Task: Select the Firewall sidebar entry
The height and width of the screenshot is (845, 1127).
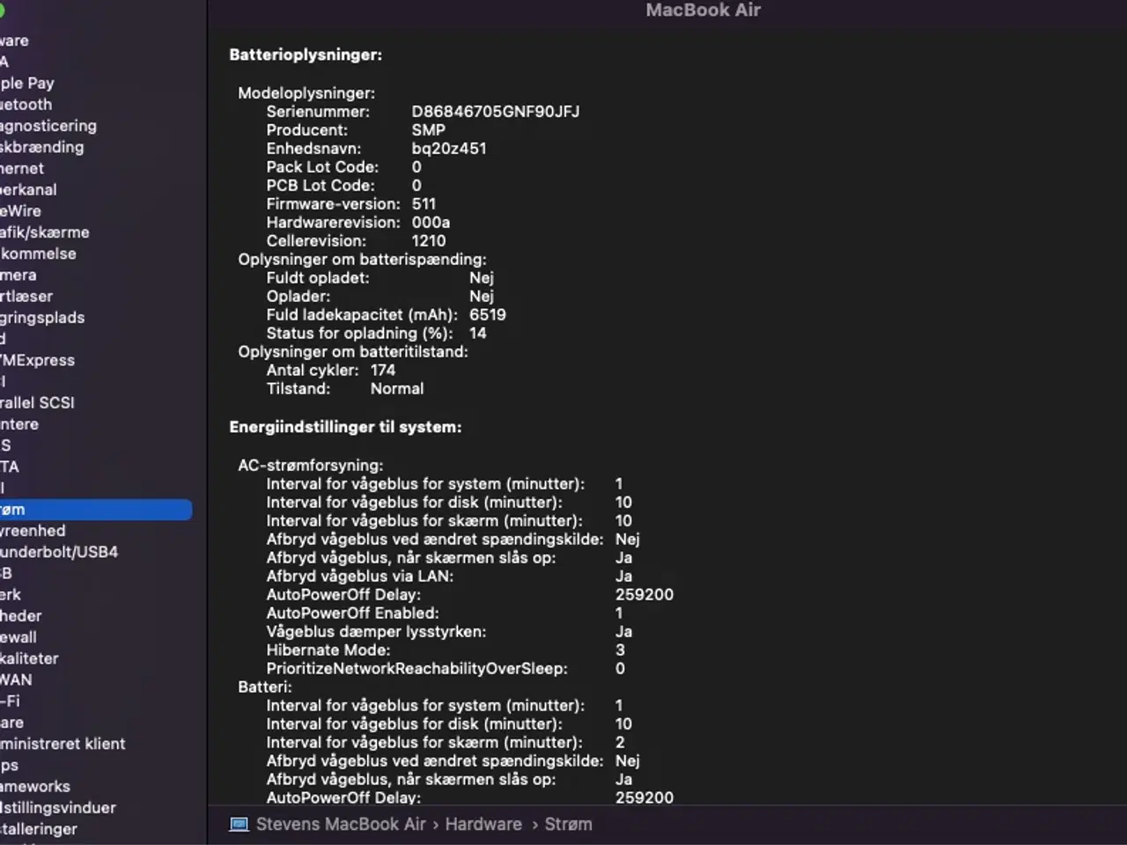Action: click(x=18, y=637)
